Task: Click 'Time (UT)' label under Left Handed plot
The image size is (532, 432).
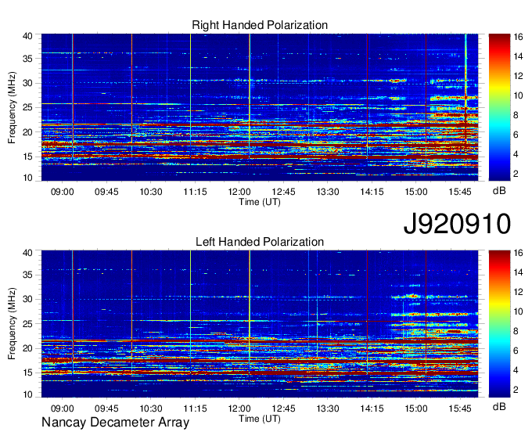Action: click(x=260, y=419)
